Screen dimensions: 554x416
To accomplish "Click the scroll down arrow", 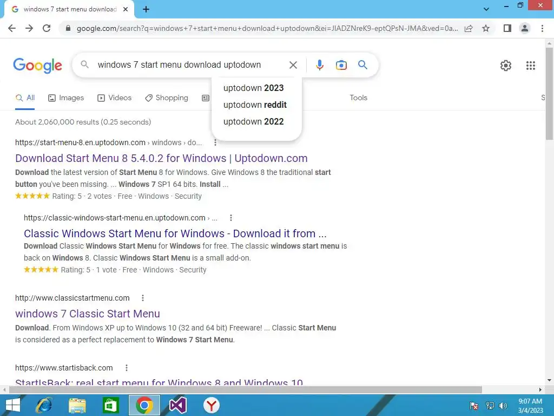I will tap(549, 381).
